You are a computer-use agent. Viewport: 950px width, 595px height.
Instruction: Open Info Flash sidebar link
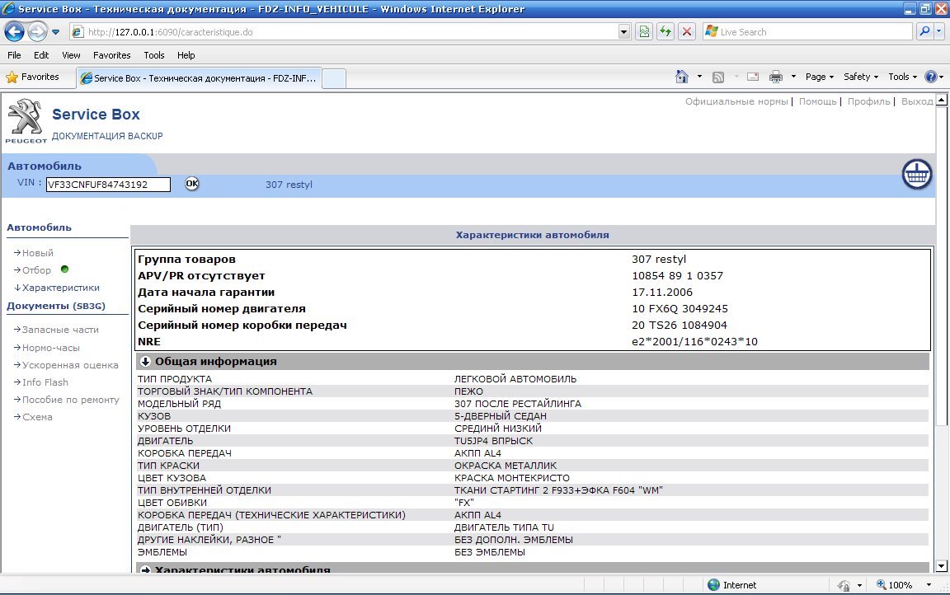pos(45,382)
